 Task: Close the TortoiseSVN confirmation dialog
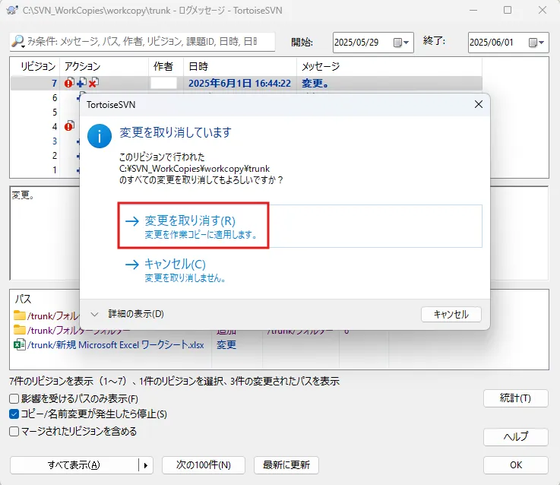(x=479, y=104)
